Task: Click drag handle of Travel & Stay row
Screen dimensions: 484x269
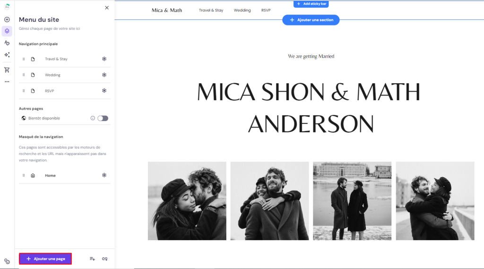Action: click(24, 59)
